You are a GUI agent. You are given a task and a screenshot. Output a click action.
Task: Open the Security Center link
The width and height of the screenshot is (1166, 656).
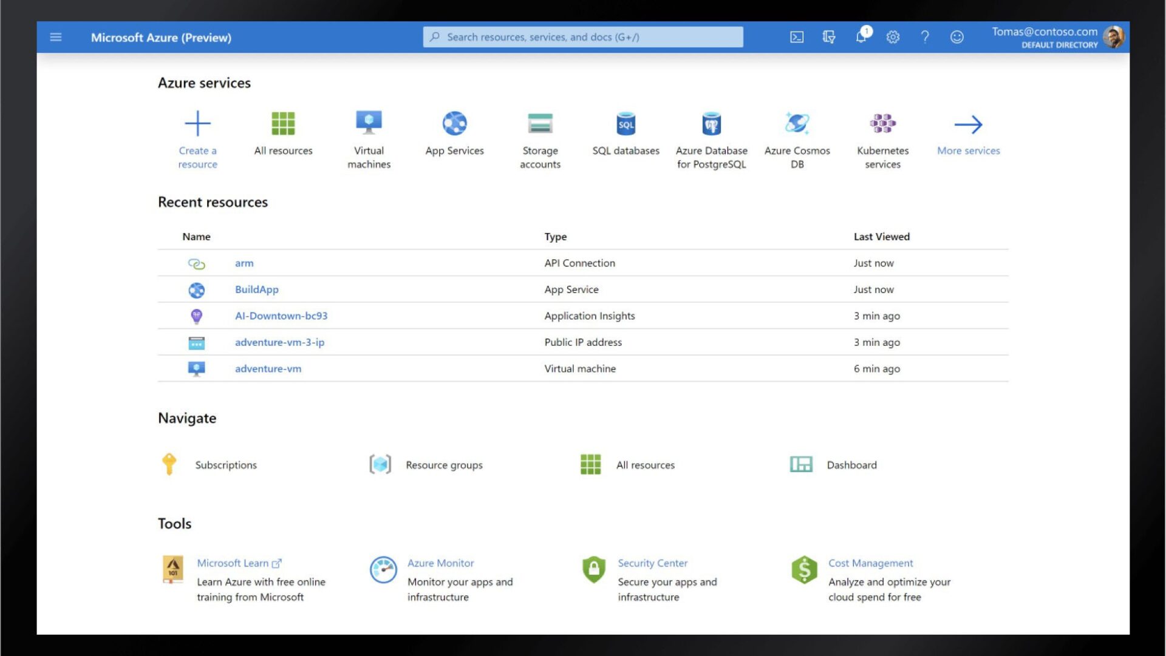tap(652, 563)
